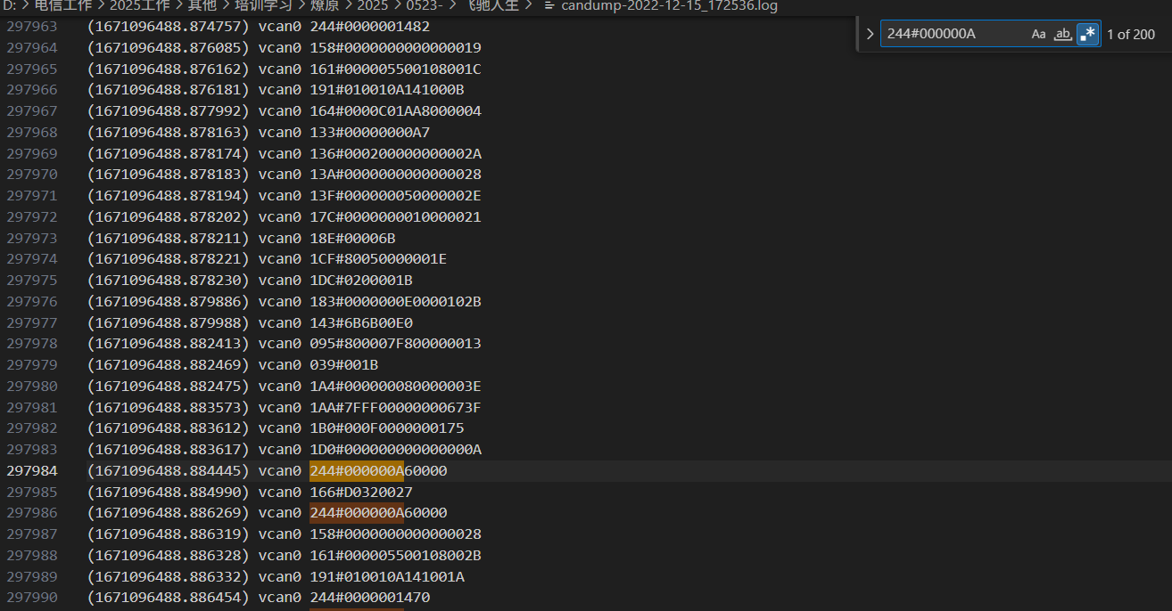Image resolution: width=1172 pixels, height=611 pixels.
Task: Select the 燎原 breadcrumb segment
Action: point(324,6)
